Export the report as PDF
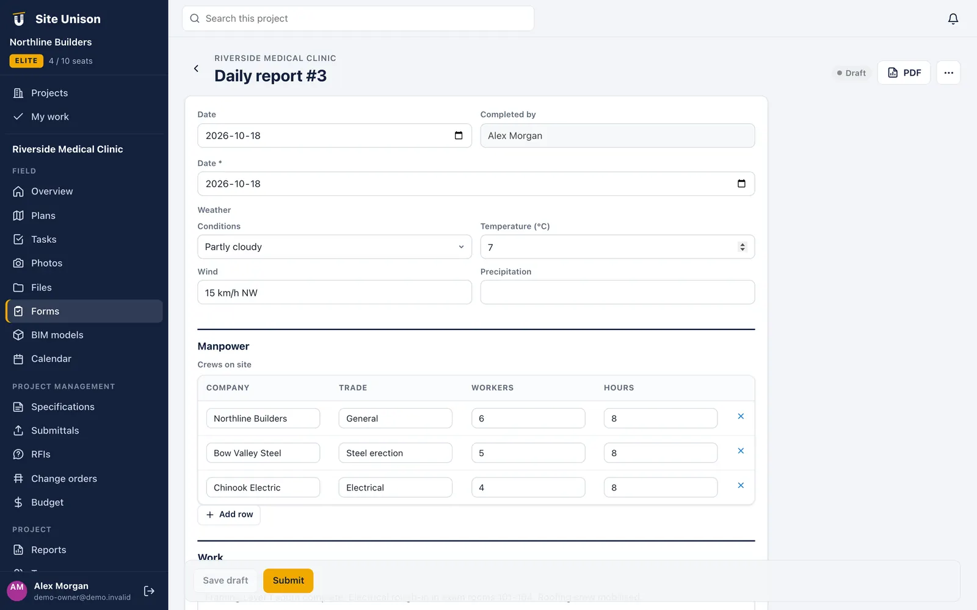Screen dimensions: 977x610 pyautogui.click(x=904, y=73)
